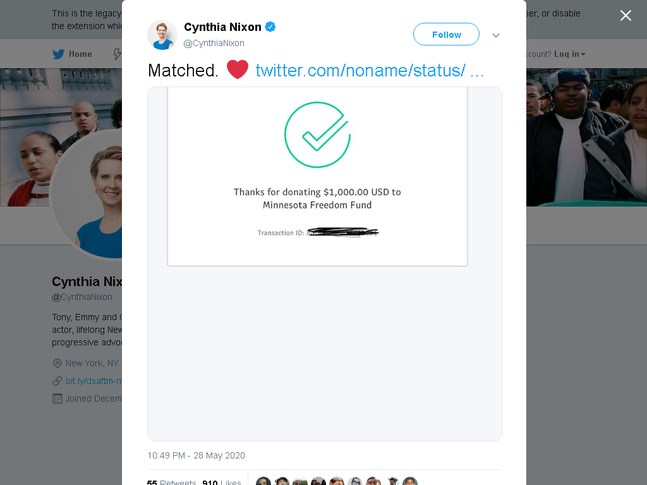The width and height of the screenshot is (647, 485).
Task: Click the Moments lightning bolt icon
Action: [x=118, y=54]
